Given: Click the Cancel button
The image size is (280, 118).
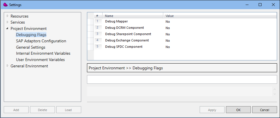Looking at the screenshot, I should 264,110.
